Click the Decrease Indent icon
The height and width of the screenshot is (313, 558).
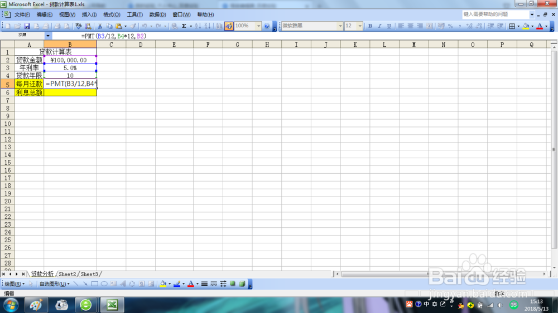[490, 26]
